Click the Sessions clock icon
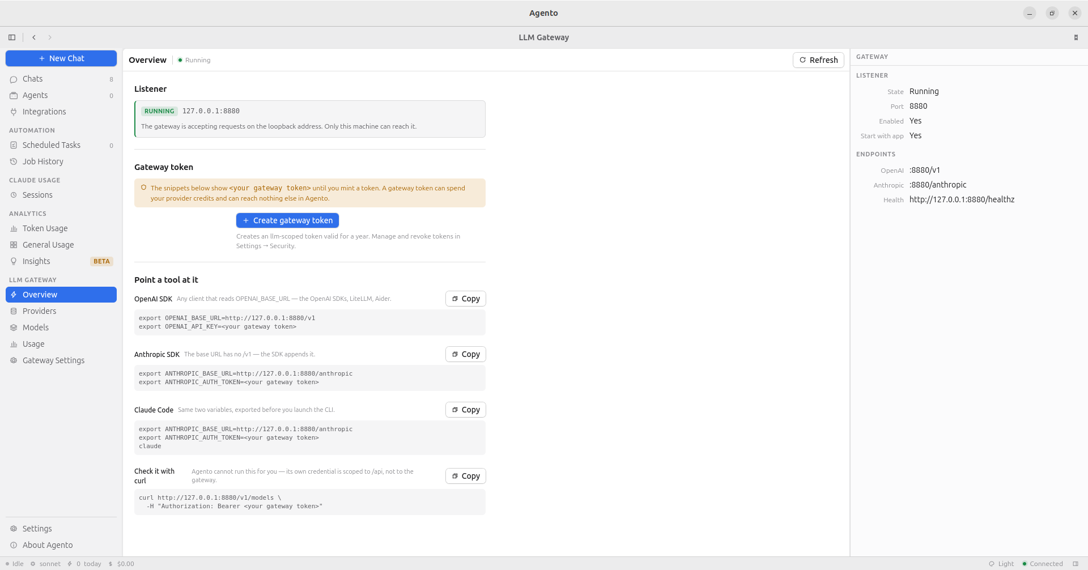This screenshot has height=570, width=1088. click(x=14, y=195)
